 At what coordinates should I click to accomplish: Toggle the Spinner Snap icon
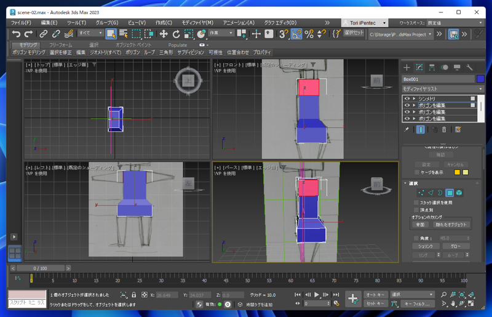pos(322,34)
